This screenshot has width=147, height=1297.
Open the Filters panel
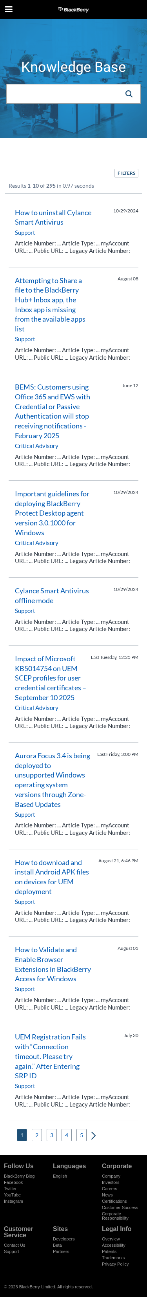tap(126, 173)
